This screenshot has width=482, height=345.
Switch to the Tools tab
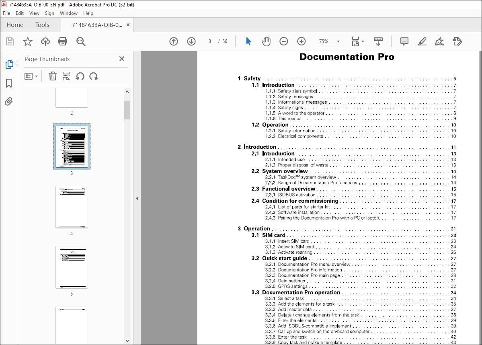pos(42,25)
